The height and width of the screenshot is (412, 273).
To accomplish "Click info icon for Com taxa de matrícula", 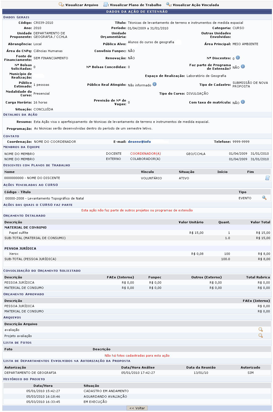I will click(x=243, y=102).
